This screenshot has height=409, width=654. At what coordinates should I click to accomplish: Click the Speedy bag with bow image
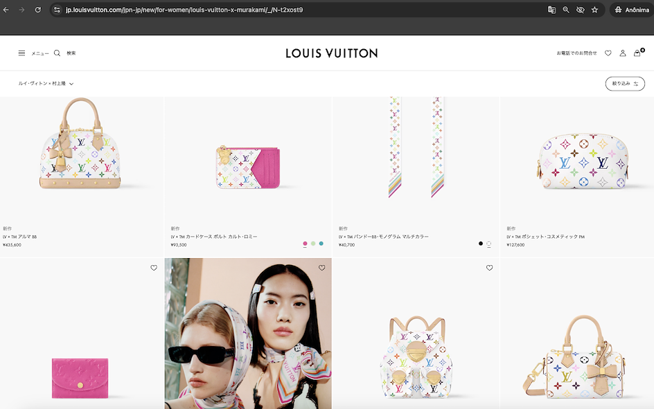click(x=576, y=357)
